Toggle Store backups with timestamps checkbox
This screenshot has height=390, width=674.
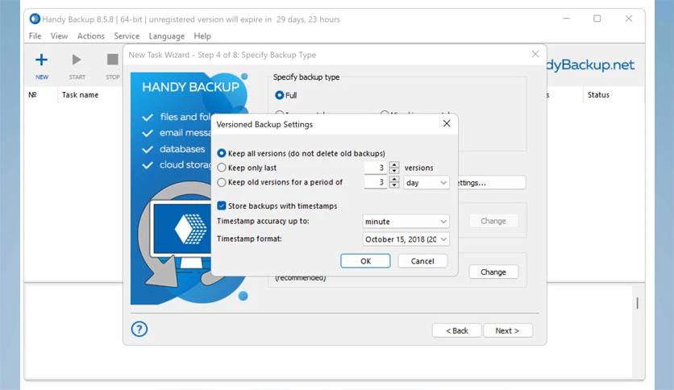222,205
